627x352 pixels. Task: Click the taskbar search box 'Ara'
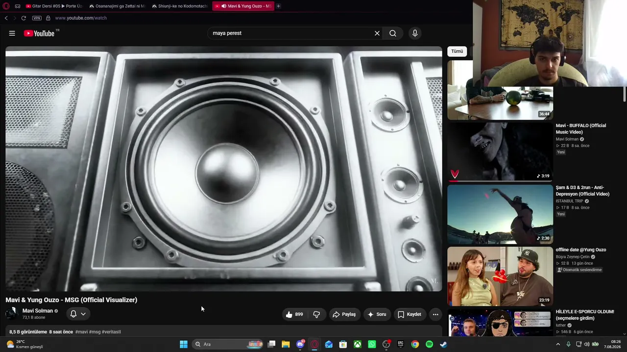[x=228, y=344]
